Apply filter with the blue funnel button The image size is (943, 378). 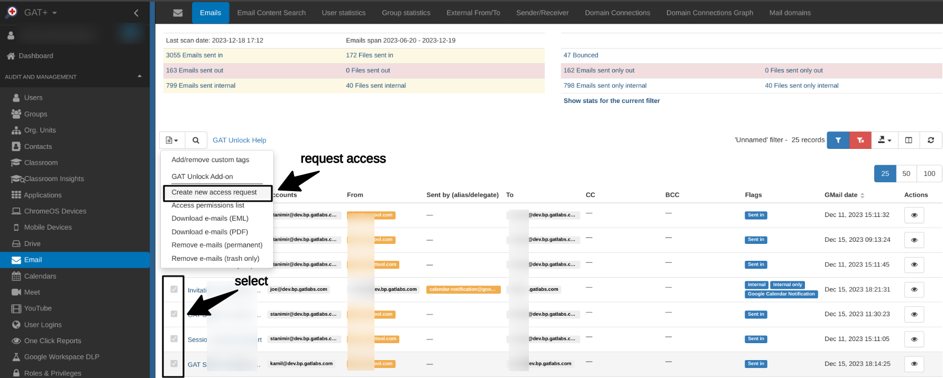pos(838,140)
